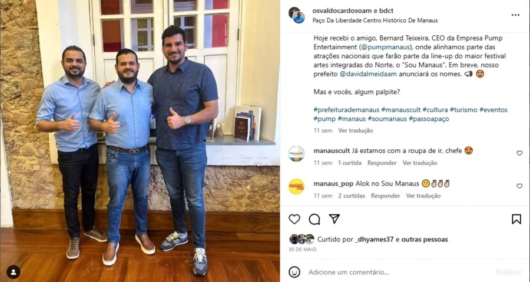The image size is (530, 282).
Task: Click the comment input field
Action: 399,272
